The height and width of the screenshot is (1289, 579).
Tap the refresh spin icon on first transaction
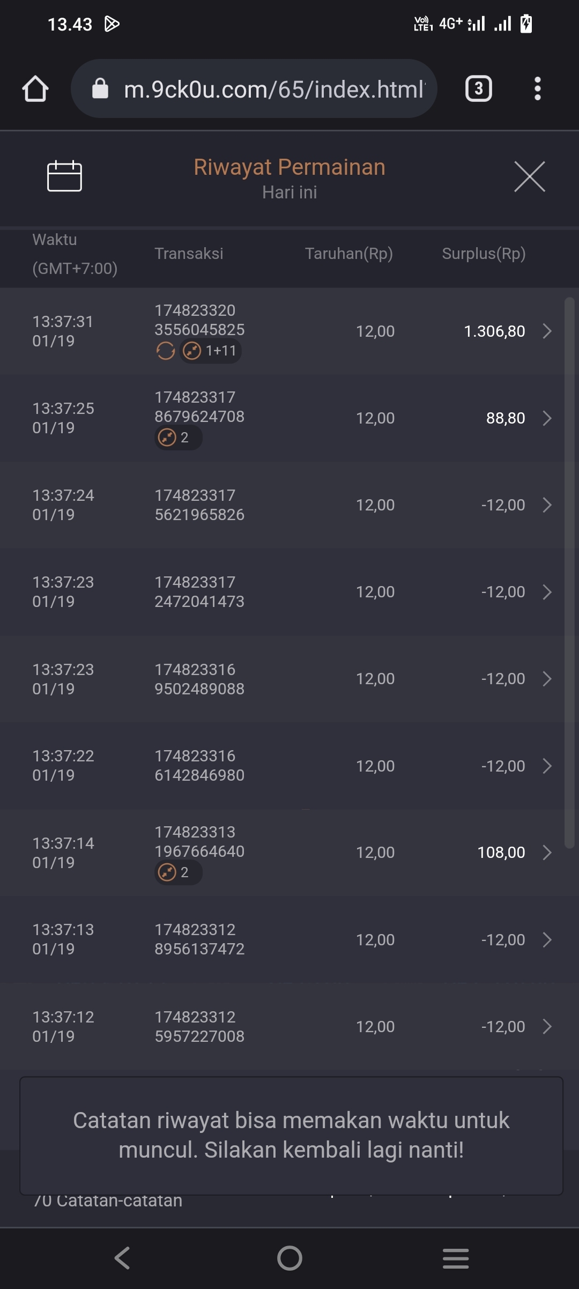[166, 351]
